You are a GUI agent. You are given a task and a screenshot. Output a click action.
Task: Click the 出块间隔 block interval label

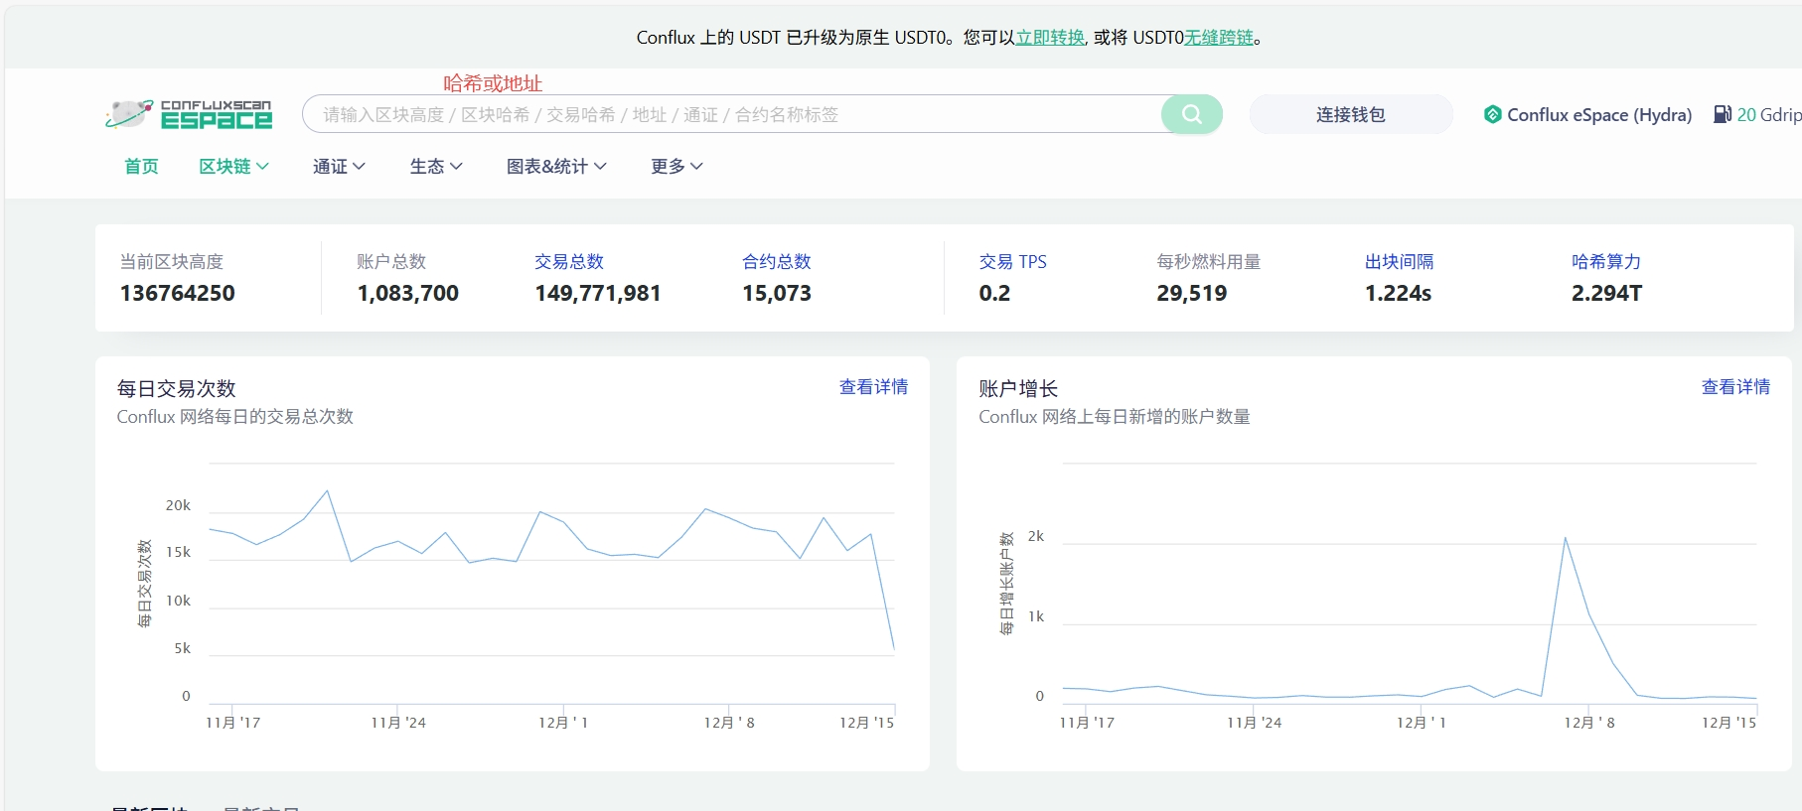(x=1399, y=262)
